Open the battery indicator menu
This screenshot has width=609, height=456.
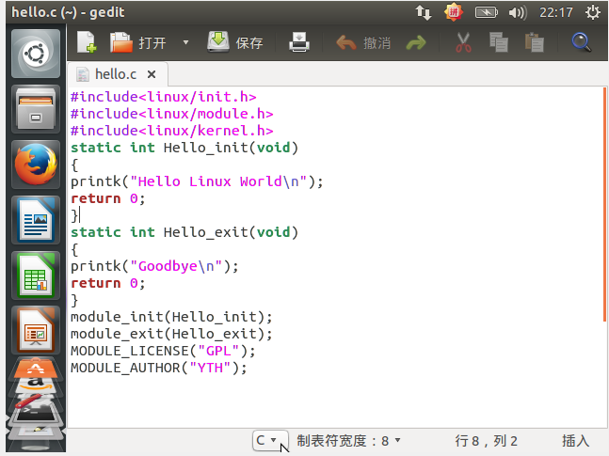click(487, 12)
